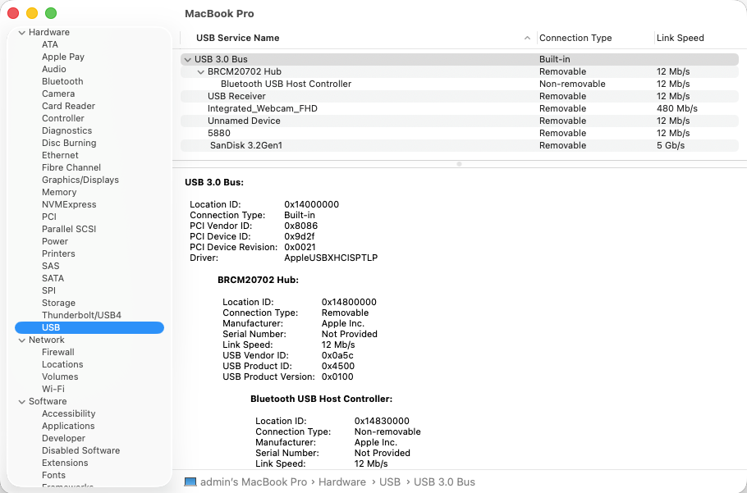Toggle the sort direction arrow
This screenshot has height=493, width=747.
[x=527, y=38]
